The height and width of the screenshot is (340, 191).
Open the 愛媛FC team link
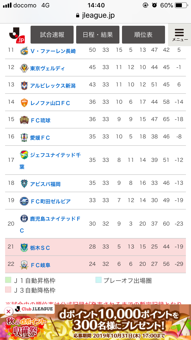point(40,138)
